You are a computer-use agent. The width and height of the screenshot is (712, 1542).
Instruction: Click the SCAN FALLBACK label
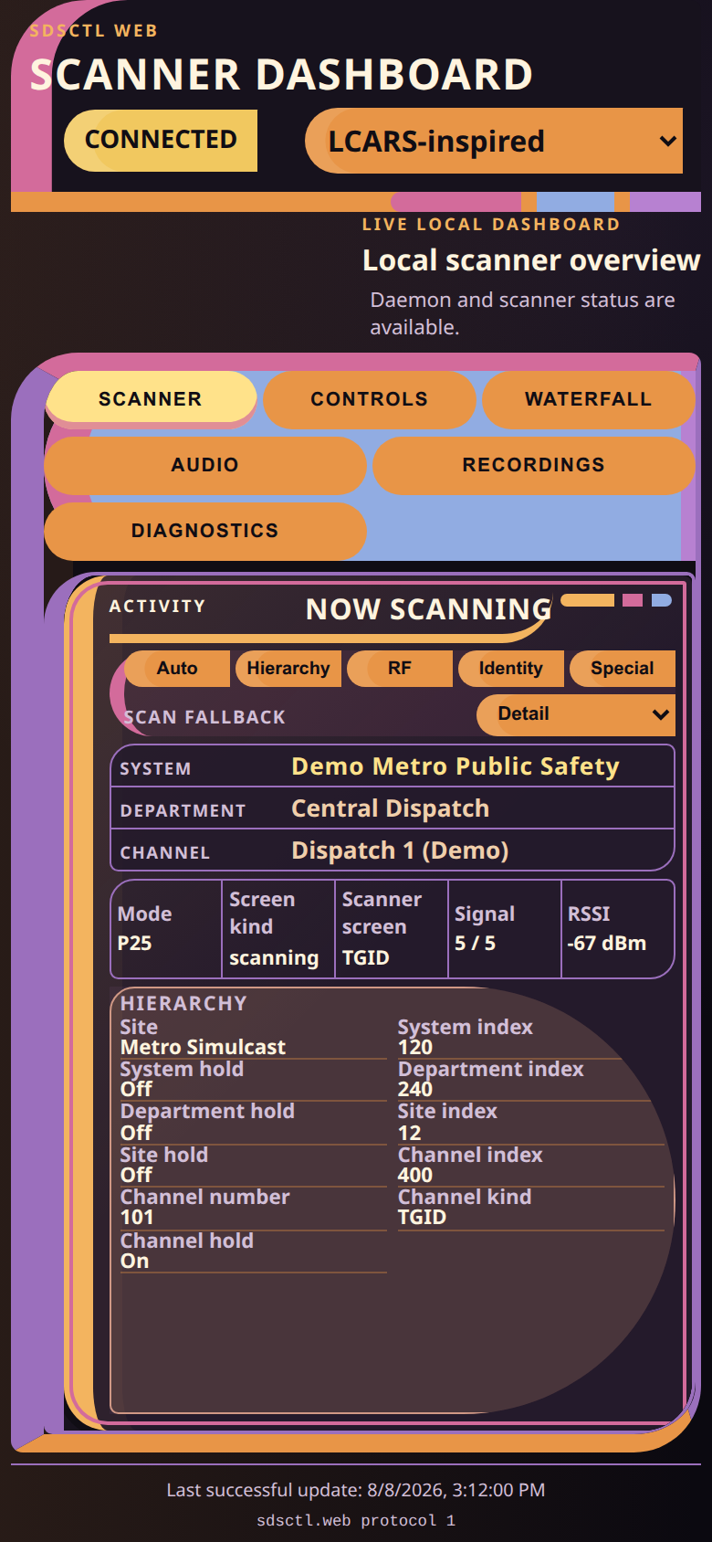(204, 717)
